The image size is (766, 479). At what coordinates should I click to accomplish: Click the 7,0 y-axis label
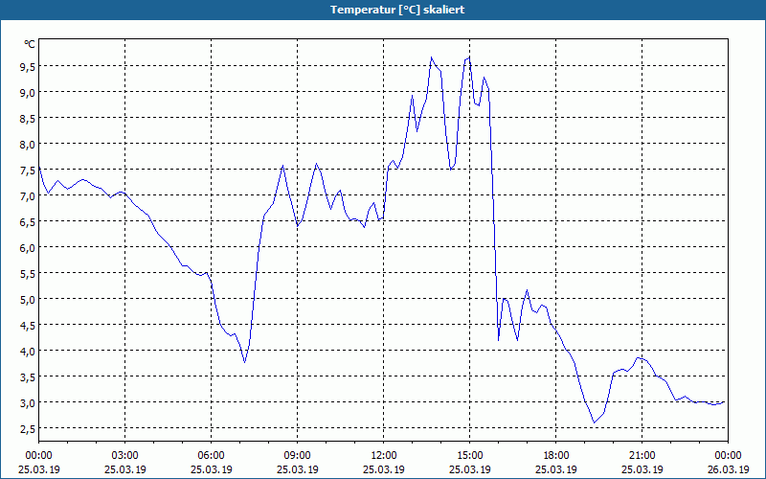pos(27,196)
